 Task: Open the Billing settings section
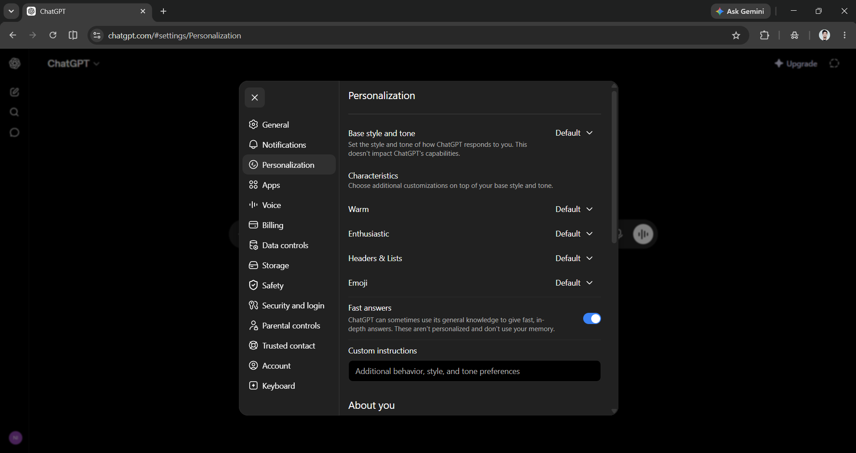289,225
